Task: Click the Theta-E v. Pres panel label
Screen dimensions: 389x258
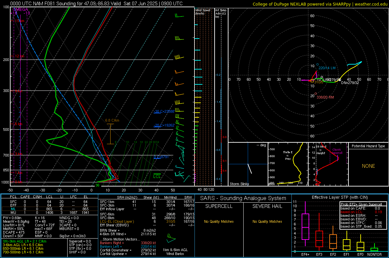Action: [x=288, y=155]
